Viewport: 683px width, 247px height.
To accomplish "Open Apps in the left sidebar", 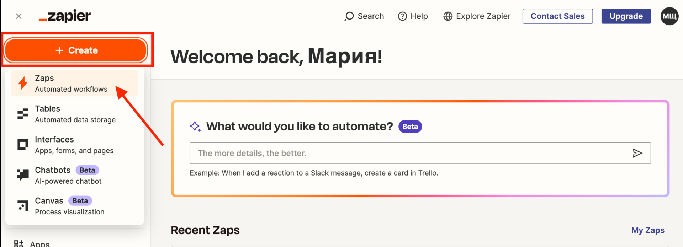I will pos(39,244).
